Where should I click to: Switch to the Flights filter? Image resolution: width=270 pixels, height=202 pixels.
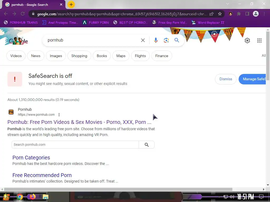[x=140, y=56]
